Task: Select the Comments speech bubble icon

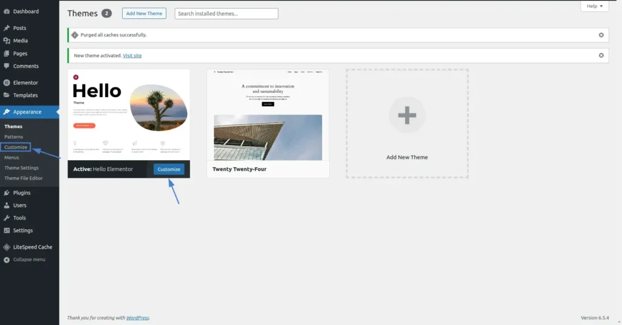Action: pyautogui.click(x=7, y=66)
